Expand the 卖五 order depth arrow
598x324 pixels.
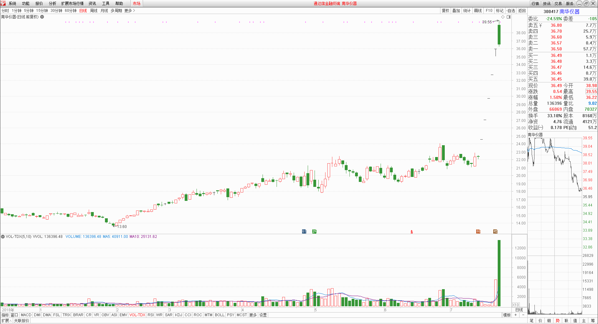click(541, 25)
